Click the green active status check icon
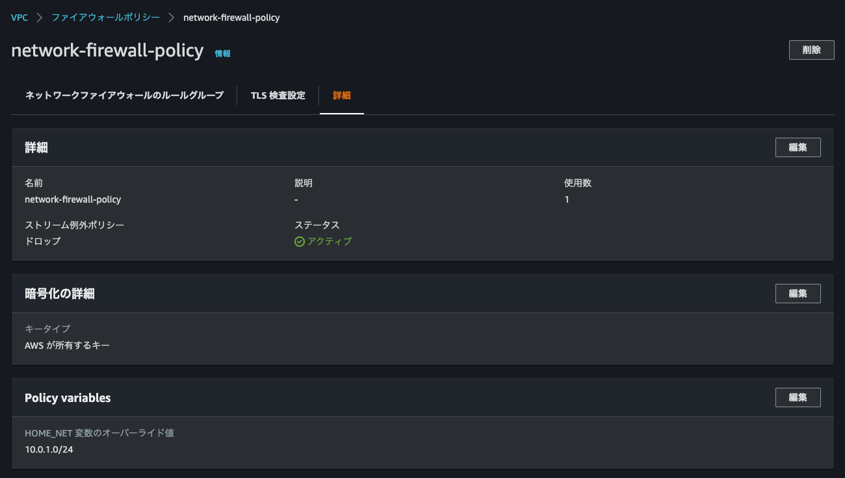The image size is (845, 478). pyautogui.click(x=300, y=242)
